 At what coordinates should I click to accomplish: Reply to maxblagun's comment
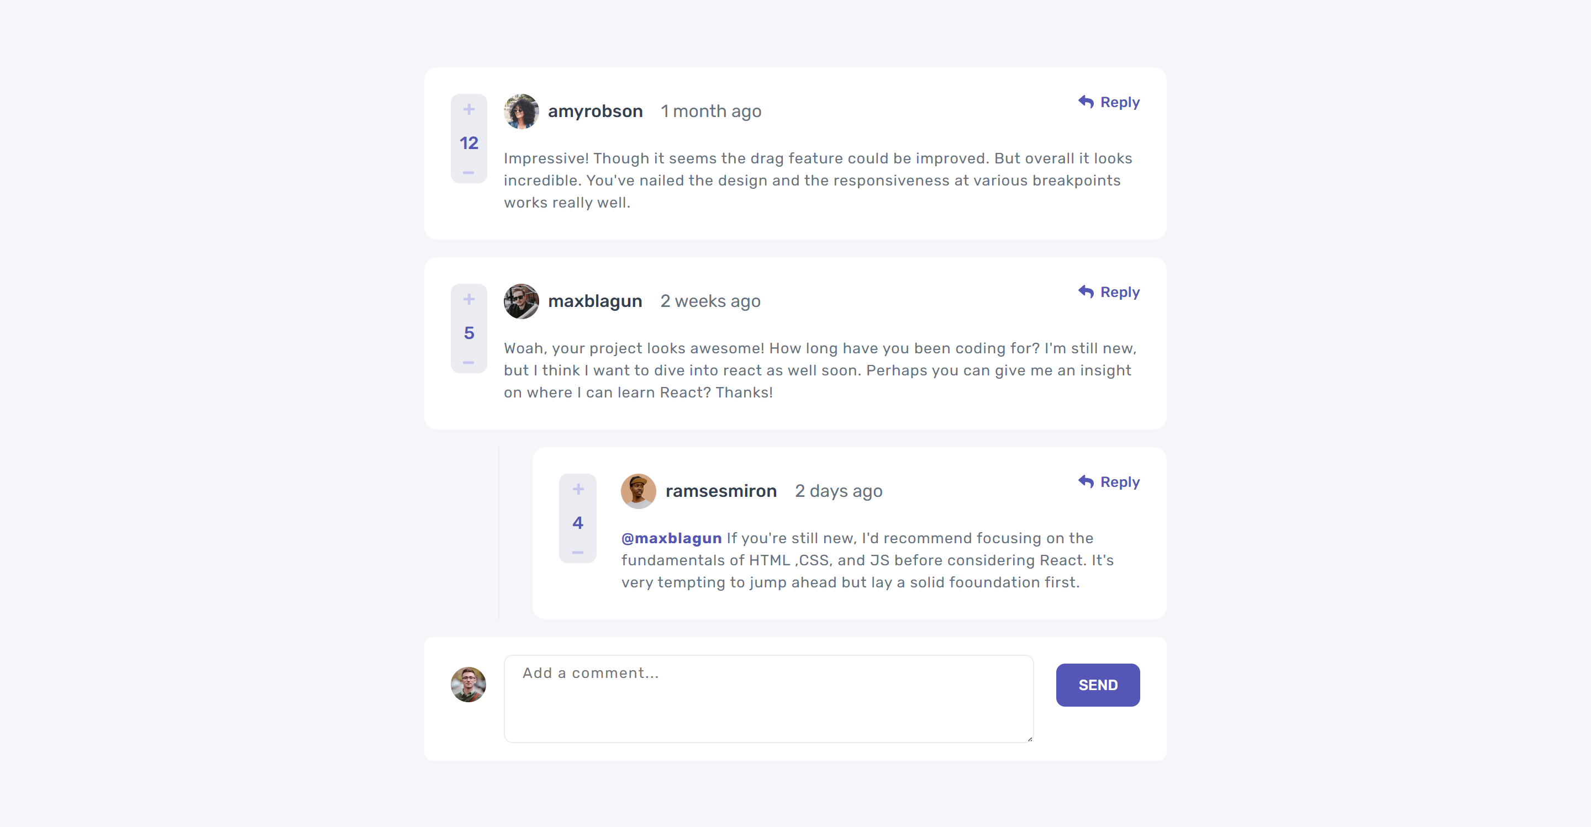[1109, 292]
